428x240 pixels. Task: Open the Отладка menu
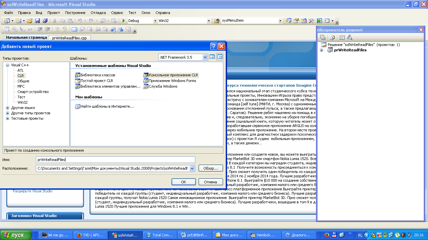pyautogui.click(x=98, y=13)
